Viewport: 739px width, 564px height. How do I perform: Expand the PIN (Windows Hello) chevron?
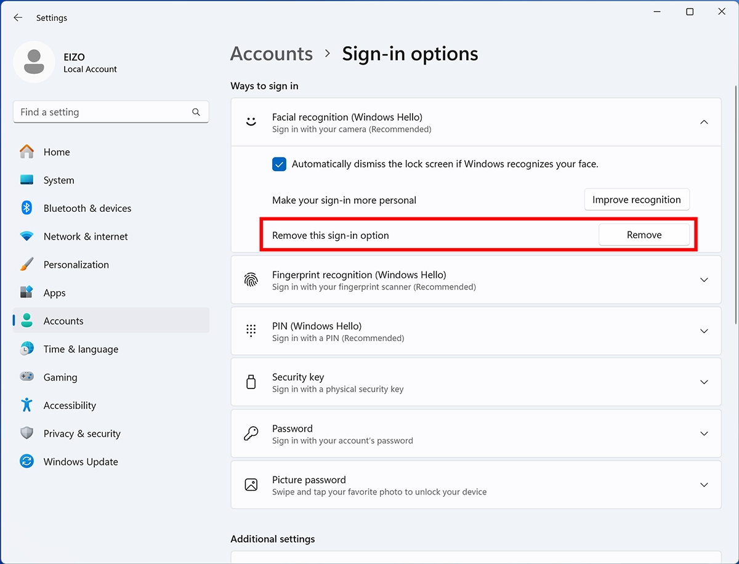(704, 331)
